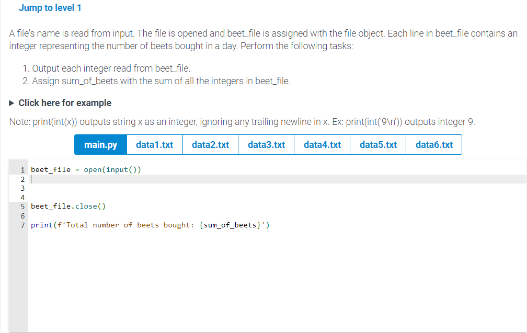View the data3.txt tab

click(x=266, y=144)
